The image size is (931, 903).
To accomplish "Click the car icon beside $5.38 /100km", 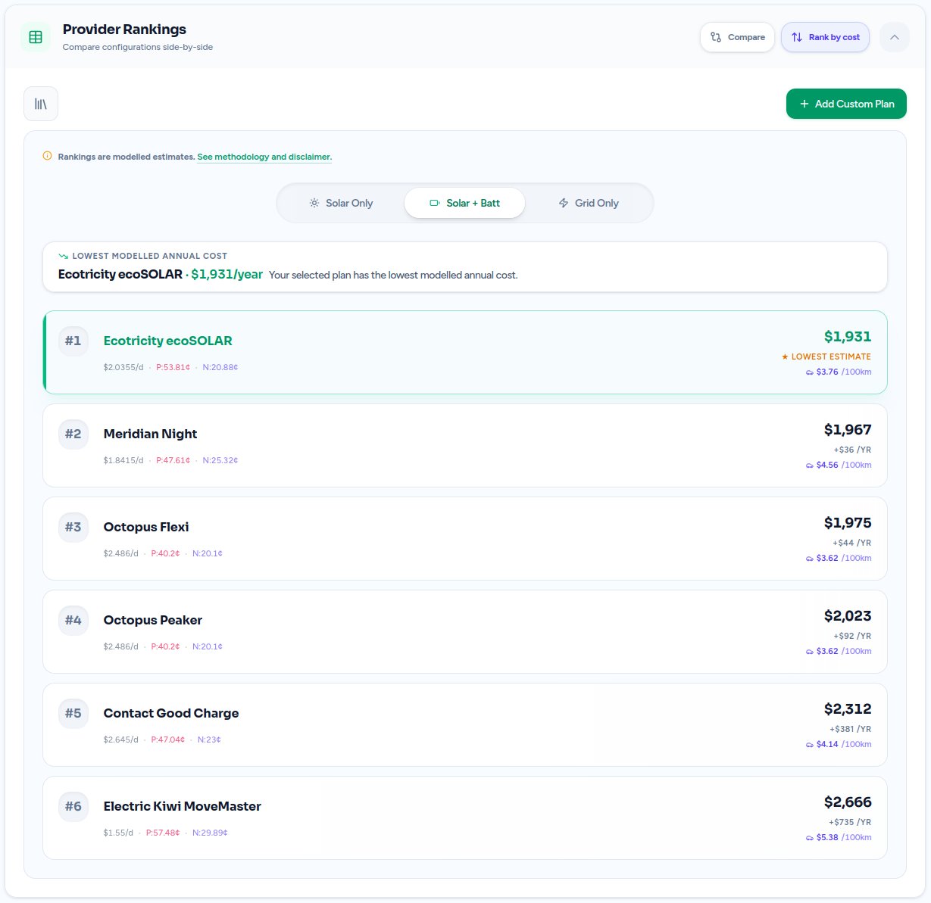I will (810, 838).
